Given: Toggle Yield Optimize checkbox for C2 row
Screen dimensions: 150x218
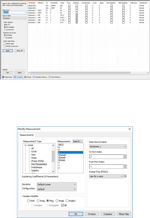Looking at the screenshot, I should click(x=124, y=18).
